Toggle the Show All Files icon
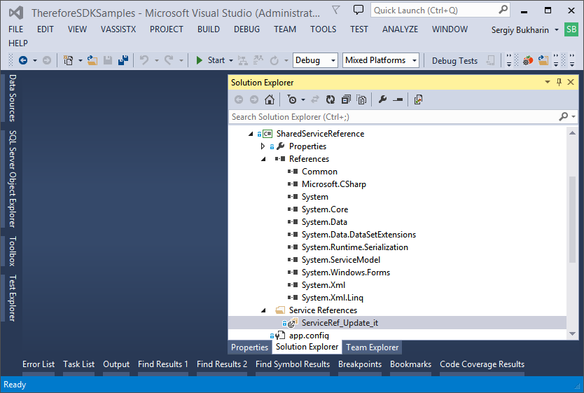Screen dimensions: 584x393 (x=361, y=99)
